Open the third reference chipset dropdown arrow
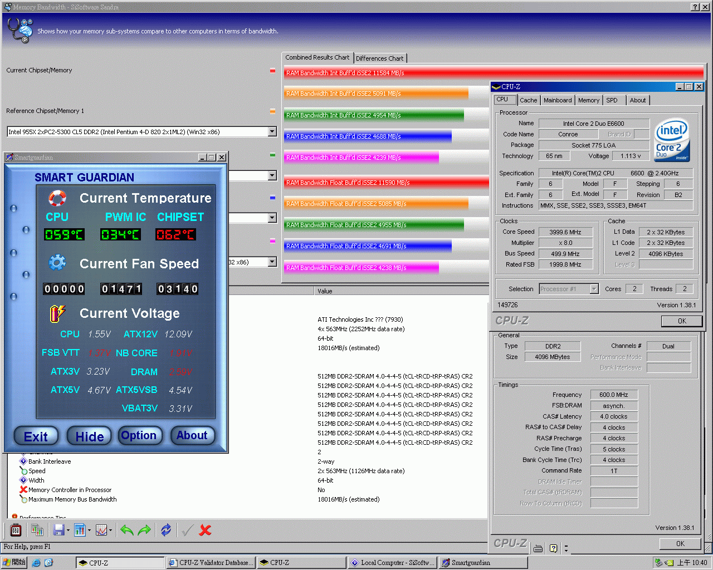The height and width of the screenshot is (570, 713). pyautogui.click(x=272, y=218)
